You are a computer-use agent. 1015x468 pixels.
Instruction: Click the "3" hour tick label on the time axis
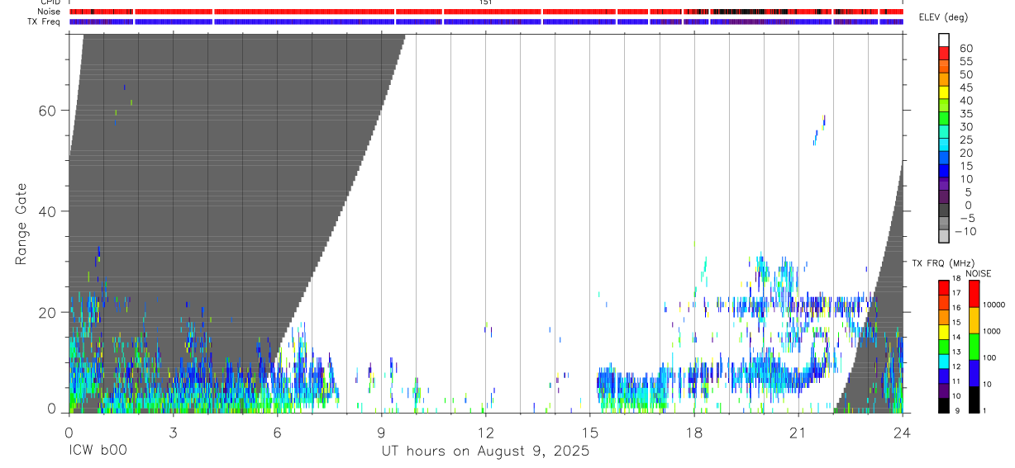173,433
